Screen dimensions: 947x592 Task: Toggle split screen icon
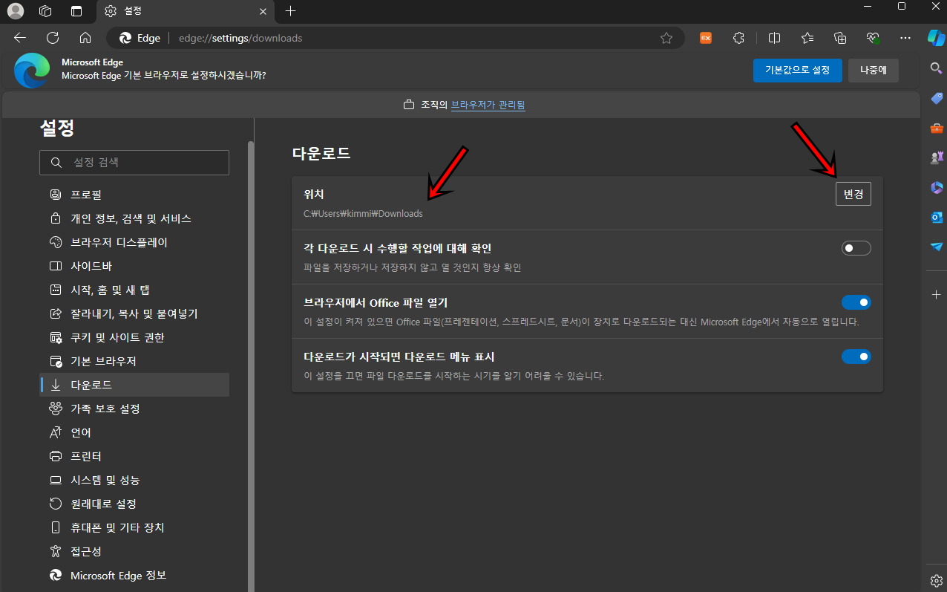tap(774, 38)
